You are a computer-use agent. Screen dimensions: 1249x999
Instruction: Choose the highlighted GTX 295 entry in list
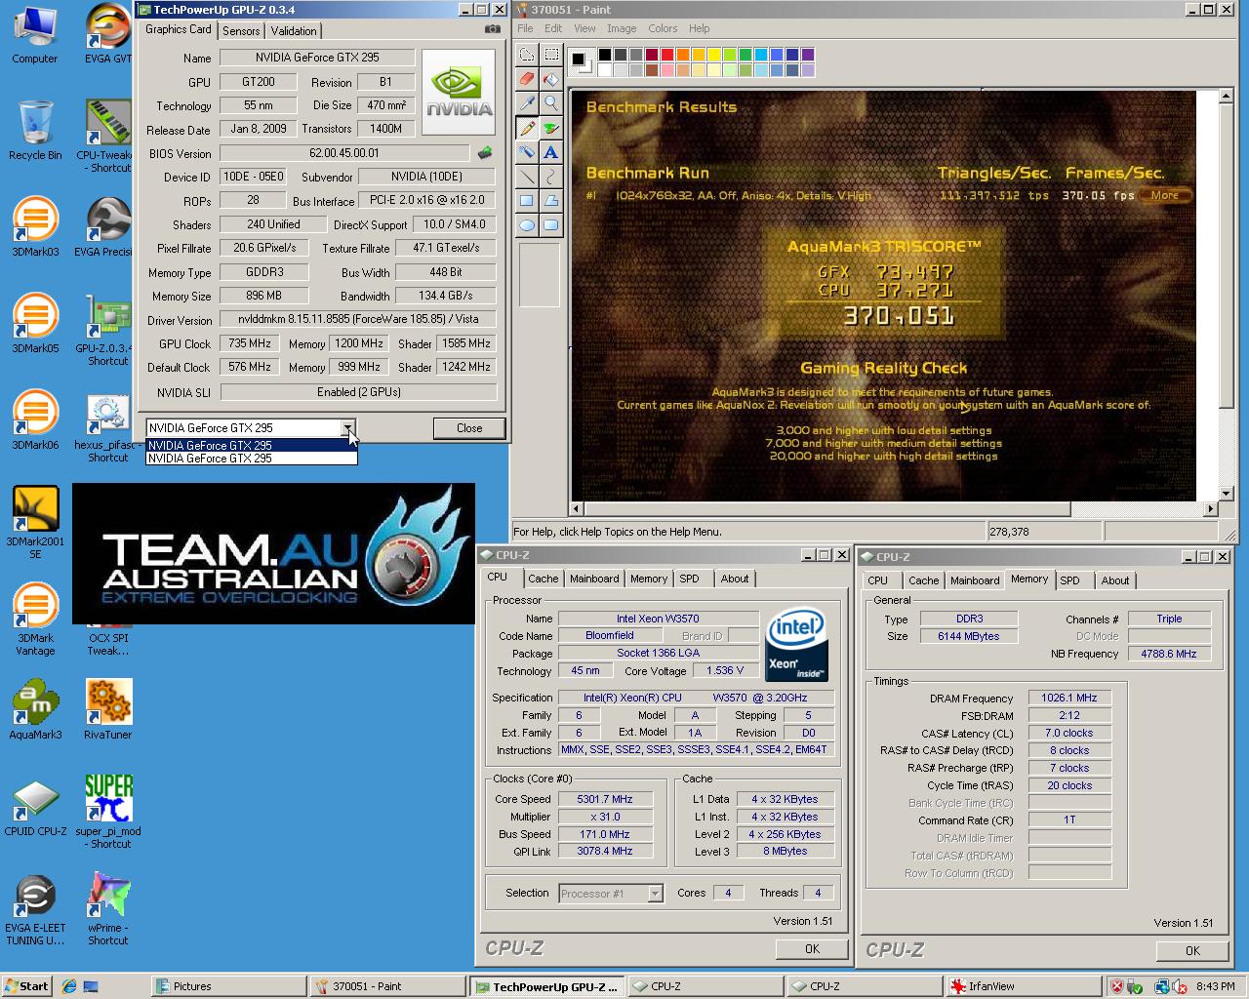[251, 445]
